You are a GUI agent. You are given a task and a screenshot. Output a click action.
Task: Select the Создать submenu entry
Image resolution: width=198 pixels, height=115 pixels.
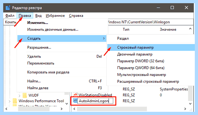pos(62,38)
